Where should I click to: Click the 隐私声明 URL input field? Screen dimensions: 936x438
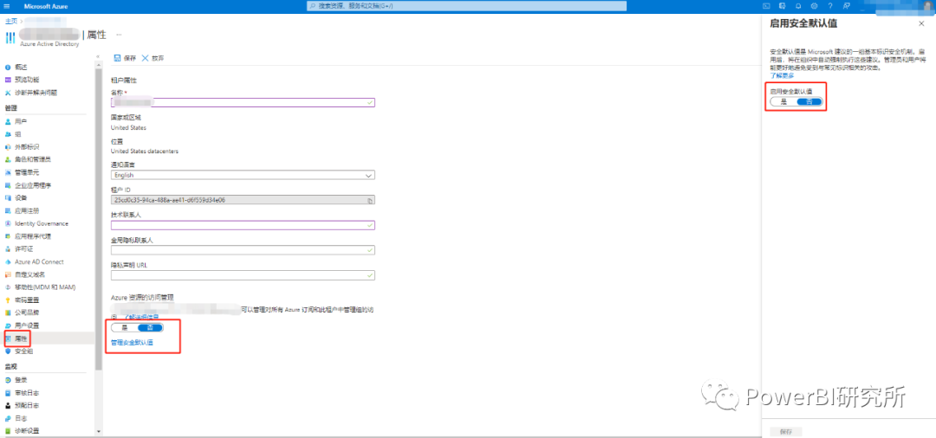click(x=243, y=275)
